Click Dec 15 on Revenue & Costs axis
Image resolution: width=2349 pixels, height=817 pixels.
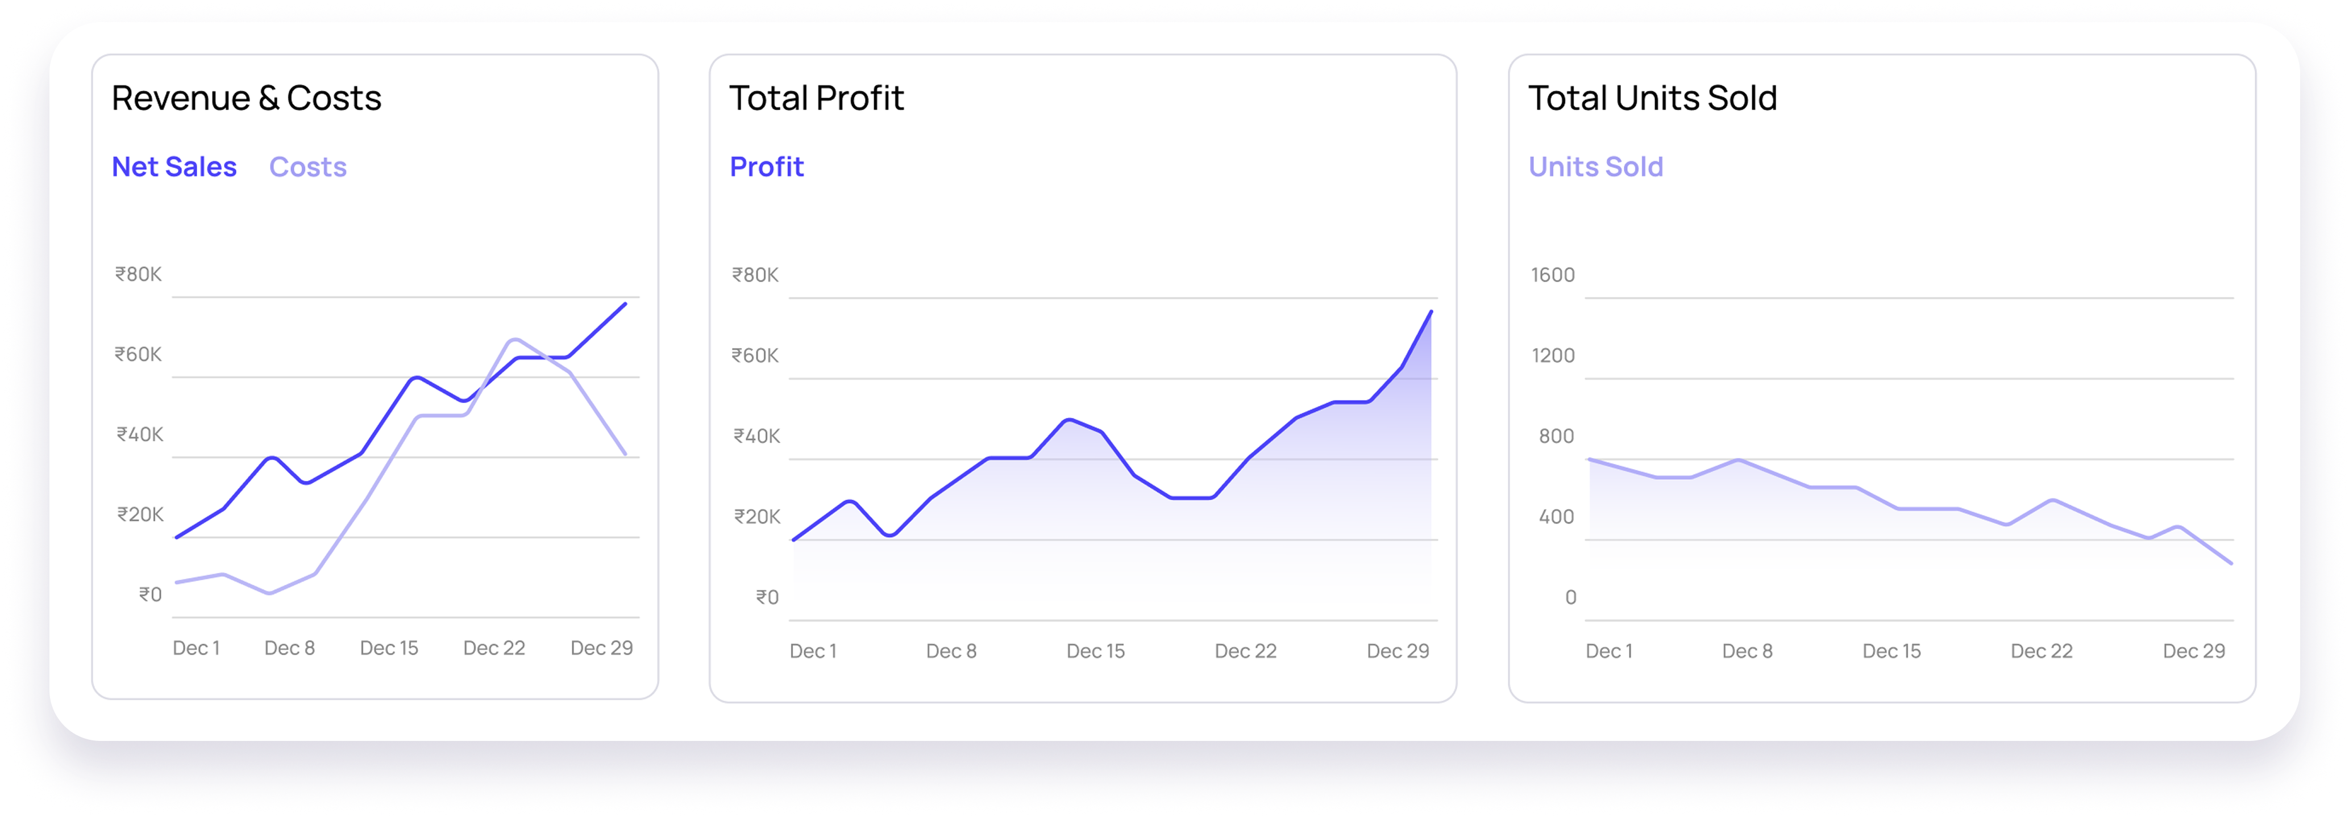388,648
